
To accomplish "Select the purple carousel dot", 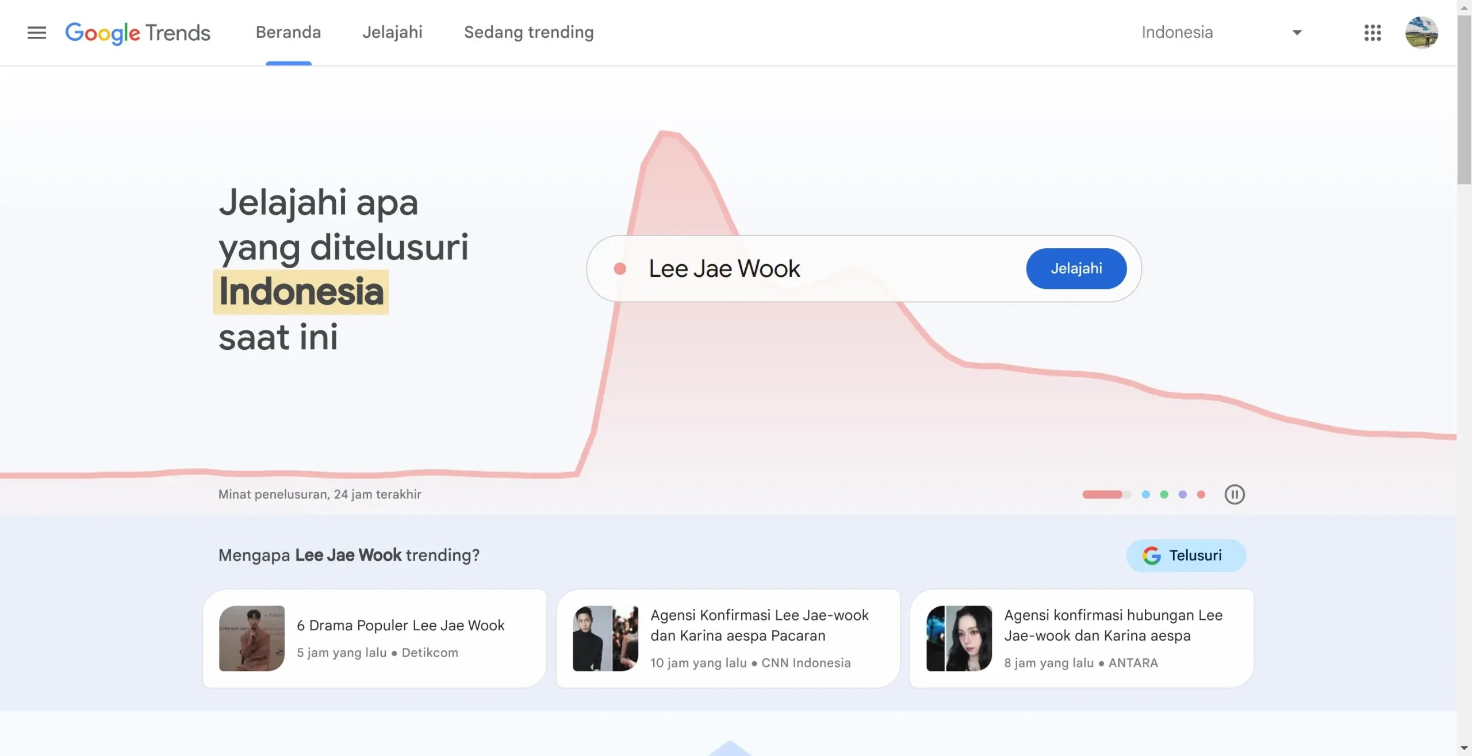I will click(x=1182, y=495).
